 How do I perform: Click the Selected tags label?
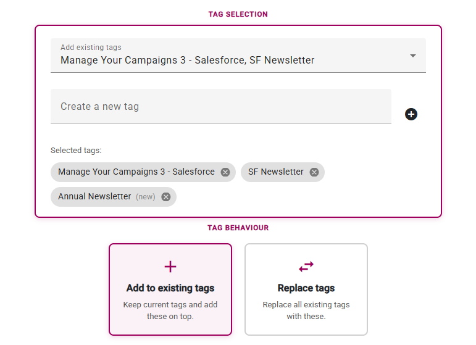point(76,151)
